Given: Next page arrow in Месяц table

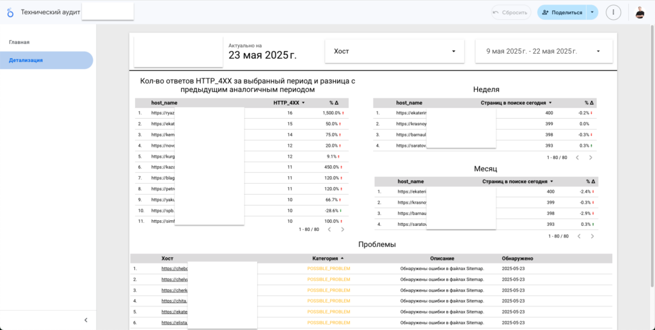Looking at the screenshot, I should click(592, 236).
